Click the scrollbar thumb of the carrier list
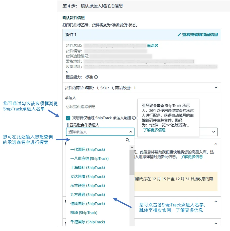This screenshot has height=231, width=230. point(132,162)
